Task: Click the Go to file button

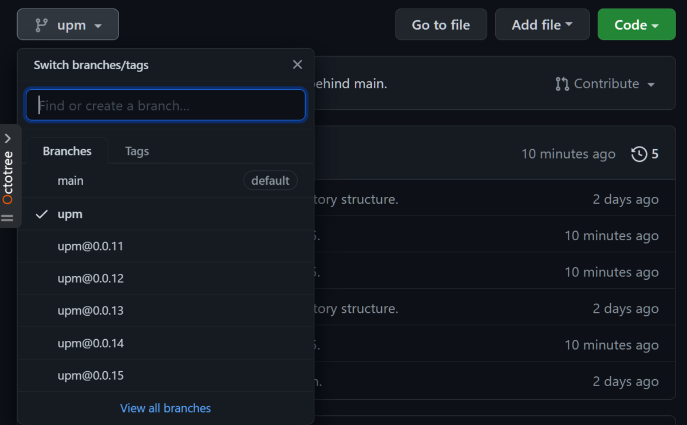Action: click(x=441, y=24)
